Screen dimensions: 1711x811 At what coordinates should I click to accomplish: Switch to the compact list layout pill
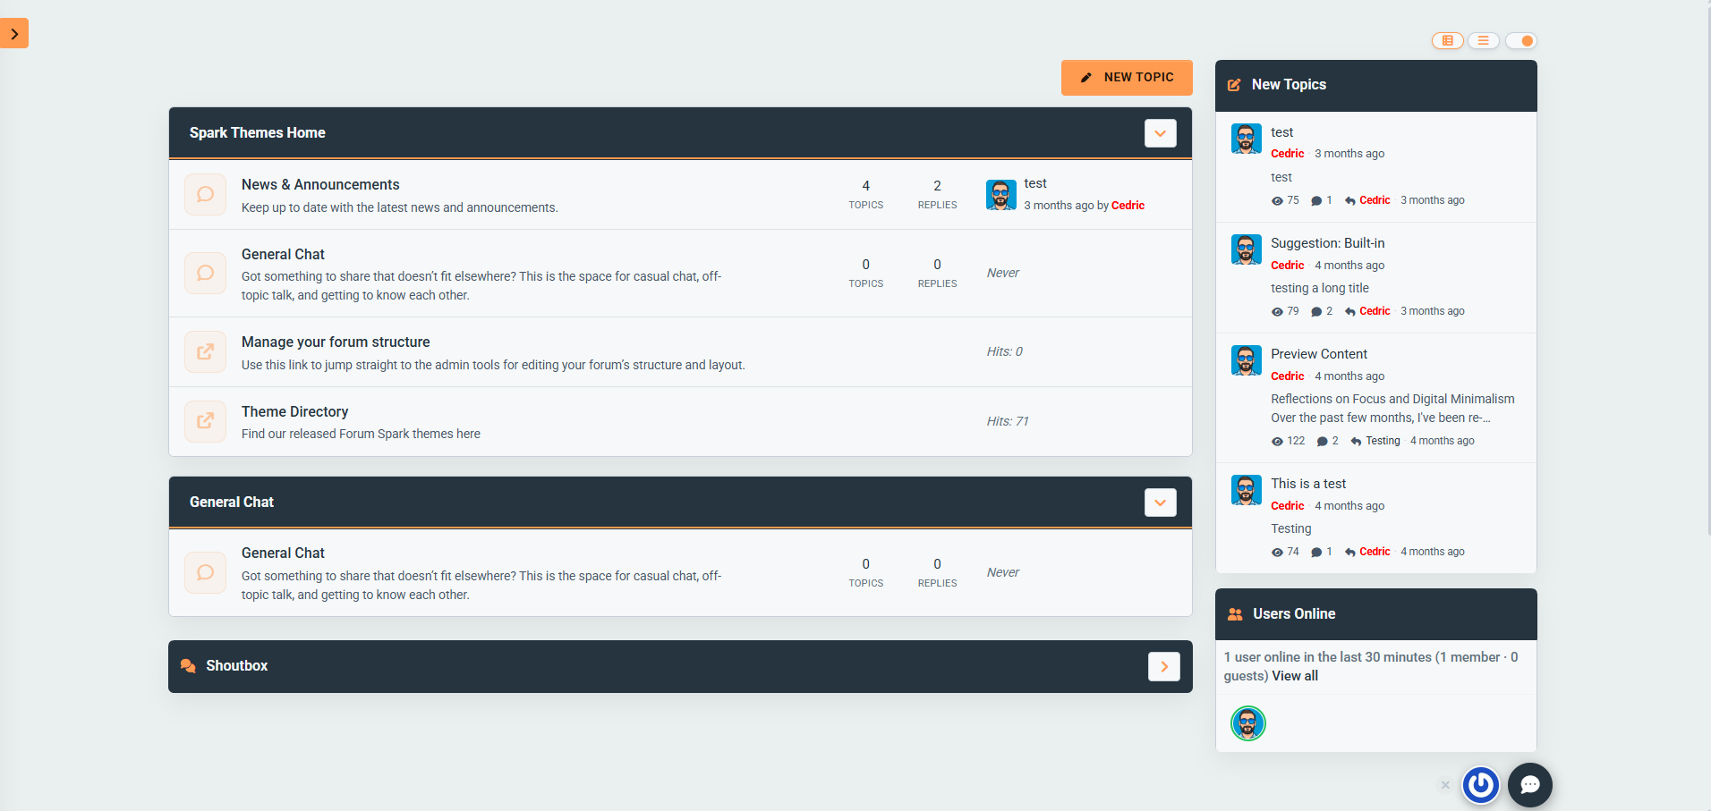1483,40
